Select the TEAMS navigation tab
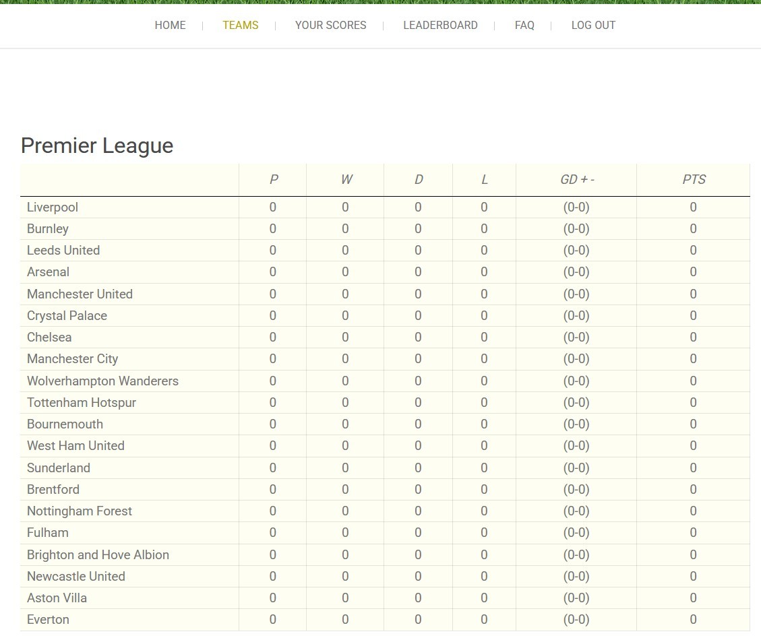 240,25
